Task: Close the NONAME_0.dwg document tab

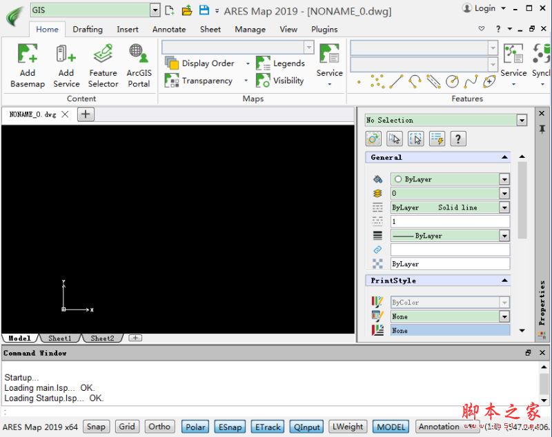Action: [65, 114]
